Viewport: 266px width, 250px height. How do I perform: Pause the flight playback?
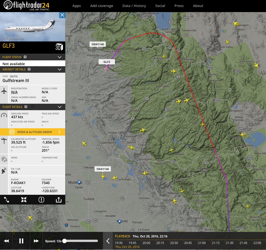(x=21, y=241)
